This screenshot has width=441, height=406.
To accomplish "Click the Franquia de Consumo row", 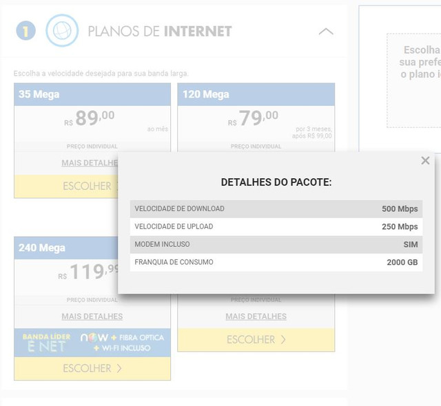I will tap(276, 262).
